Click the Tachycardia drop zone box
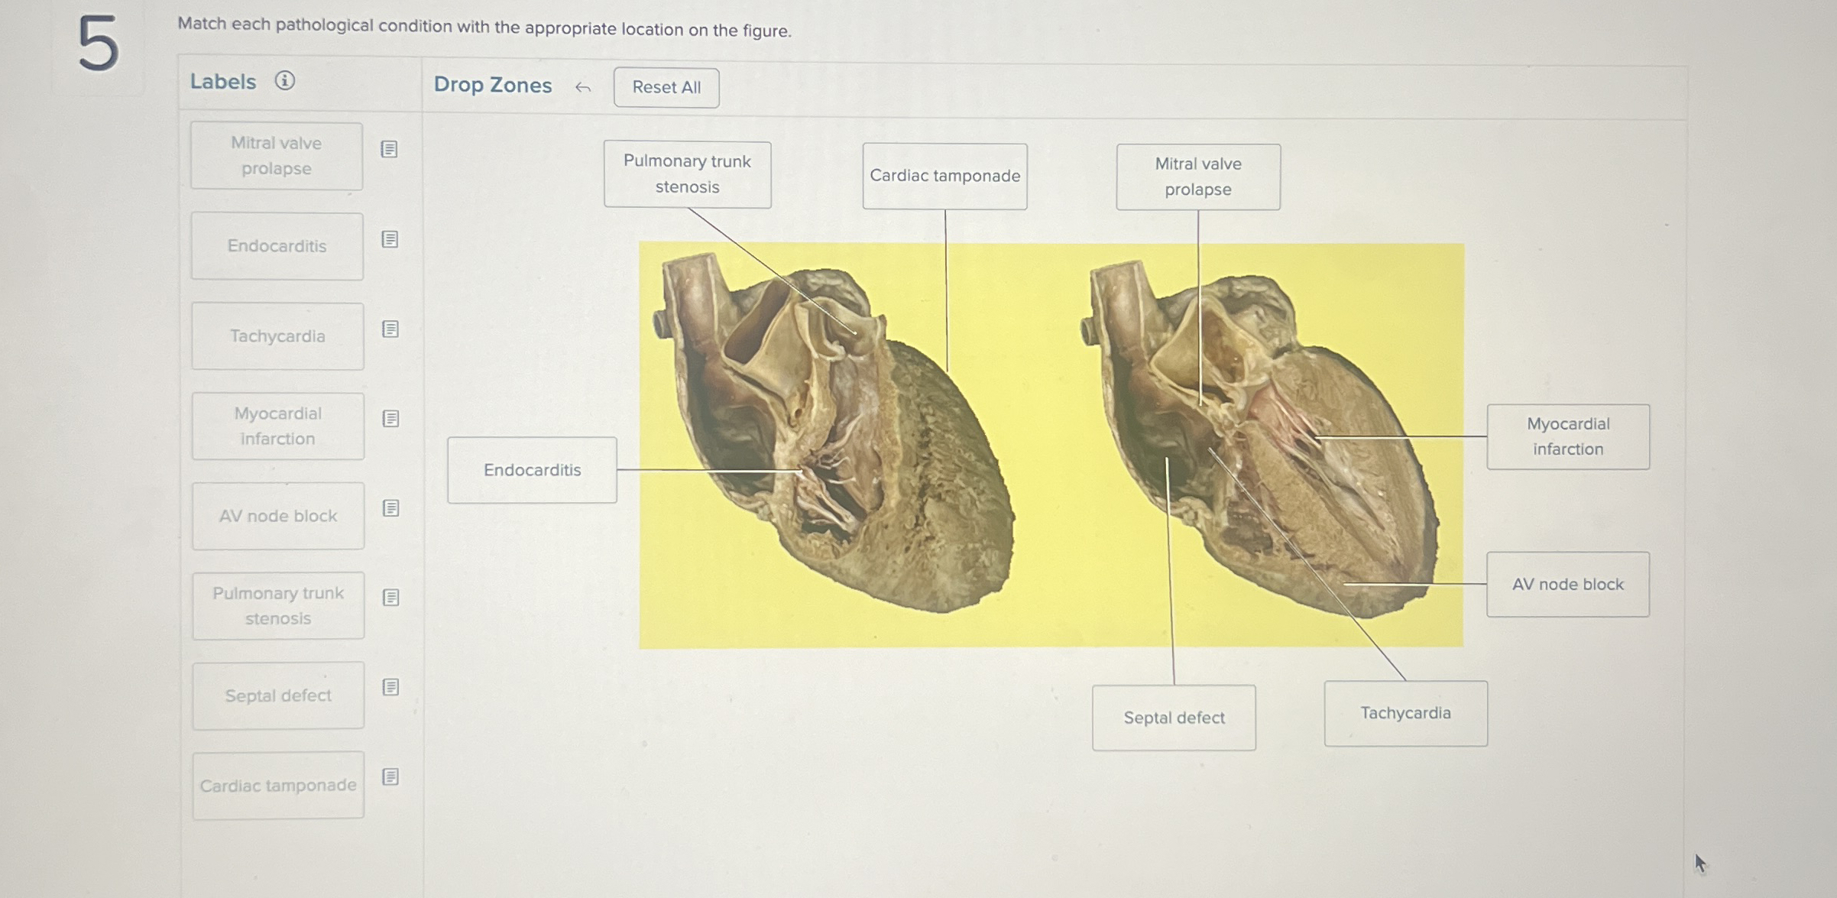 click(1405, 713)
